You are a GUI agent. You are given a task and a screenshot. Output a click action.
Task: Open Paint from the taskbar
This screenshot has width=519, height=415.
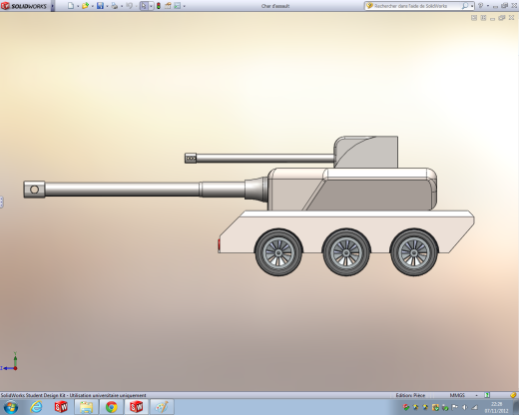tap(162, 407)
